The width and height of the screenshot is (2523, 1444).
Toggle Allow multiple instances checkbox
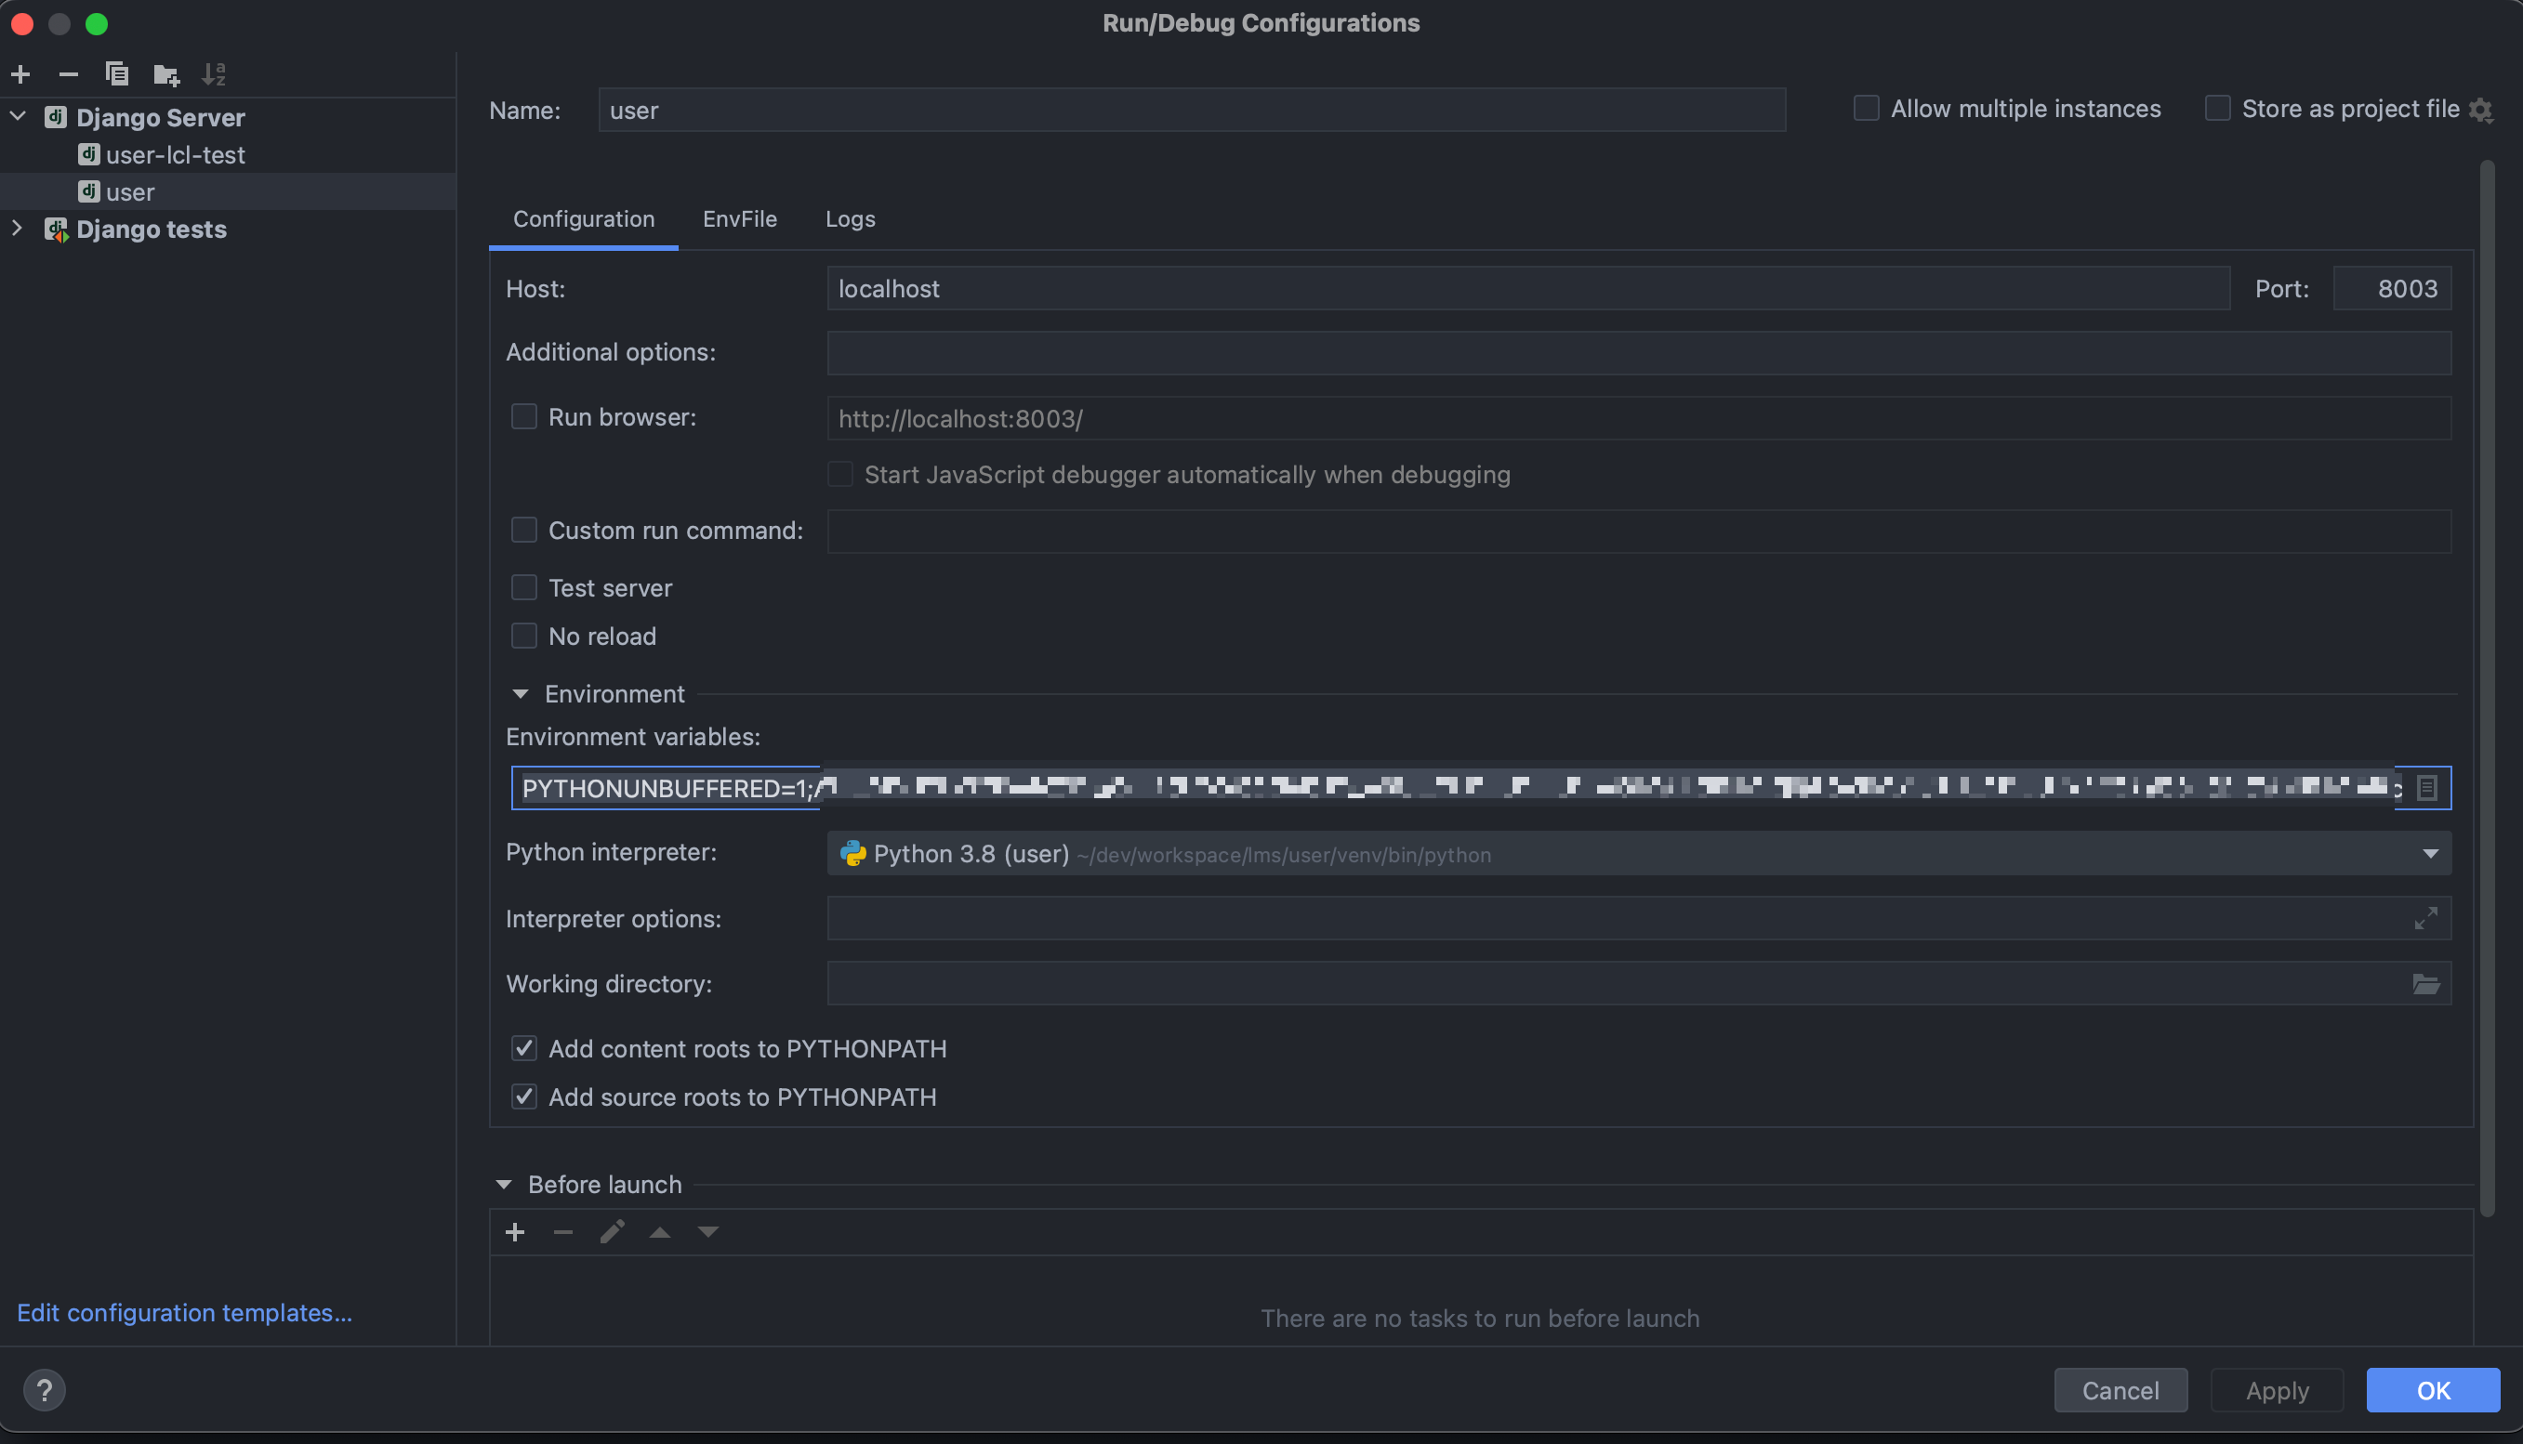pyautogui.click(x=1866, y=108)
